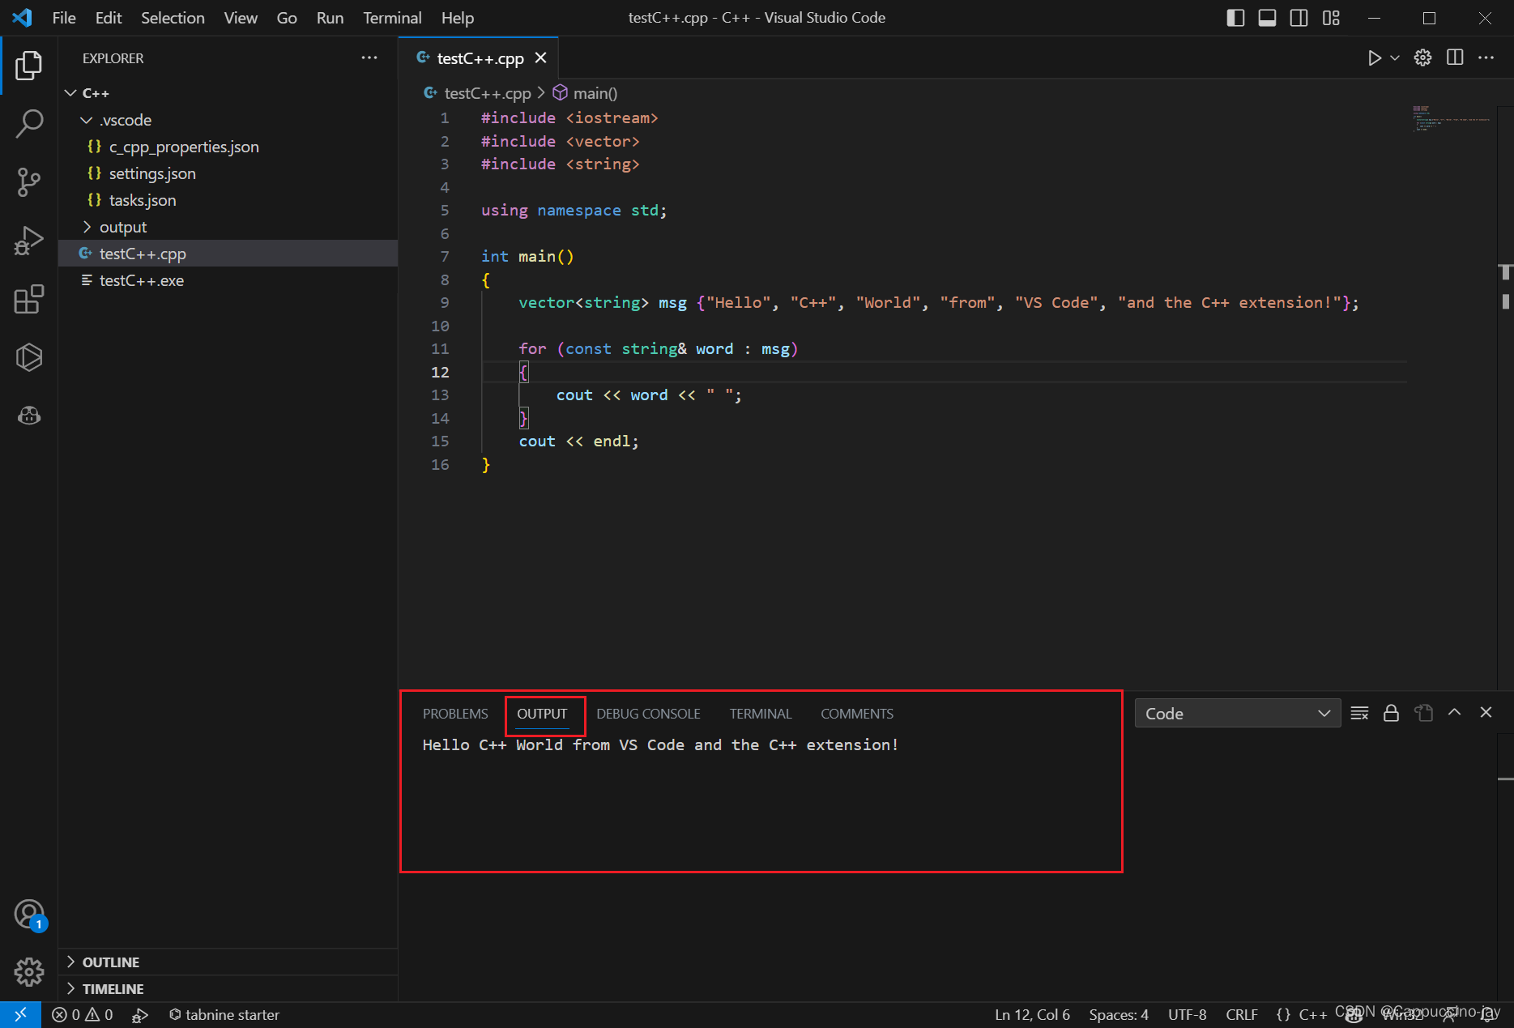Click the debug start icon in status bar
Image resolution: width=1514 pixels, height=1028 pixels.
click(140, 1015)
